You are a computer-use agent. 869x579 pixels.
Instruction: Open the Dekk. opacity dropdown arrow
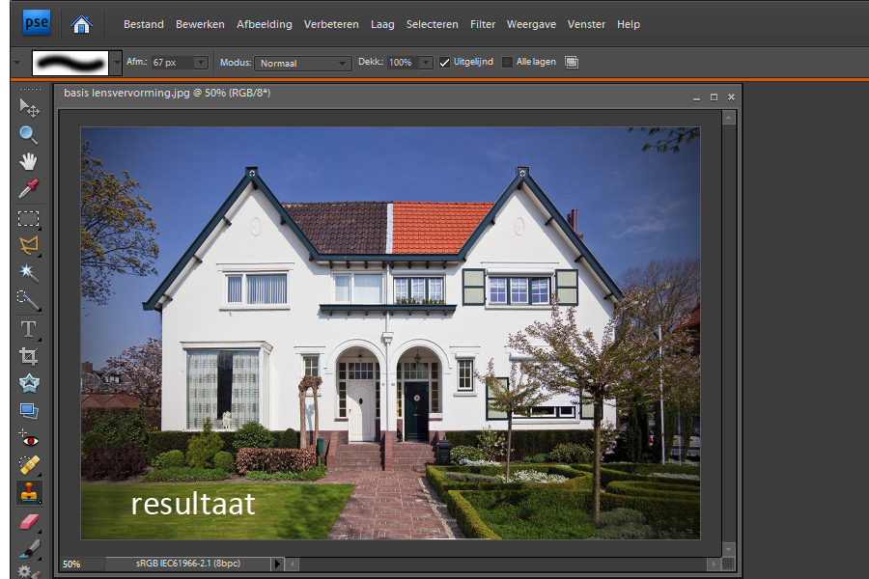[426, 63]
